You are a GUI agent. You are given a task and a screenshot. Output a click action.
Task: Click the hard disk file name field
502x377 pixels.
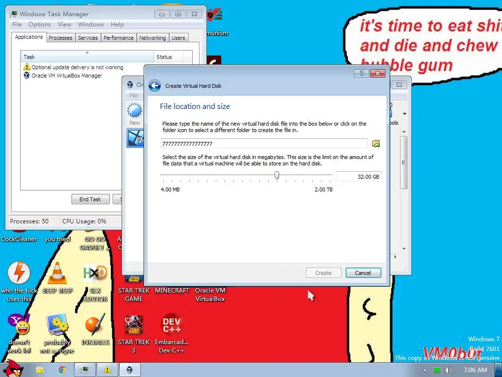click(x=264, y=144)
